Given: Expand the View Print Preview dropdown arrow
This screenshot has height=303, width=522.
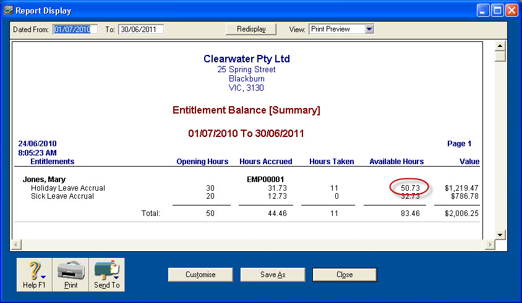Looking at the screenshot, I should tap(369, 29).
